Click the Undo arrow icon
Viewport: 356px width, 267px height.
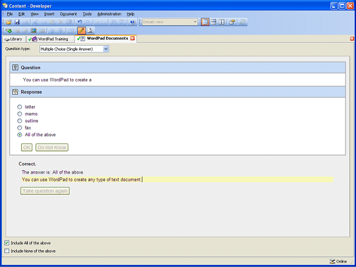coord(80,22)
